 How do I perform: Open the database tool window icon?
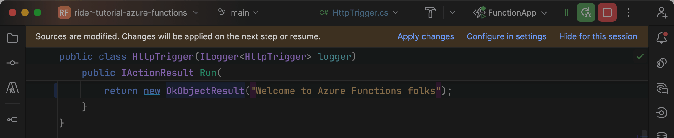(x=662, y=135)
